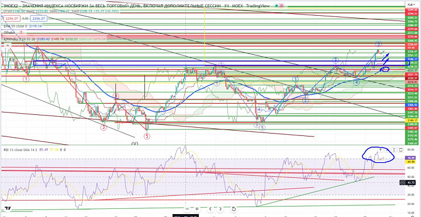Click the blue 2256.07 buy price box
421x217 pixels.
pyautogui.click(x=39, y=19)
